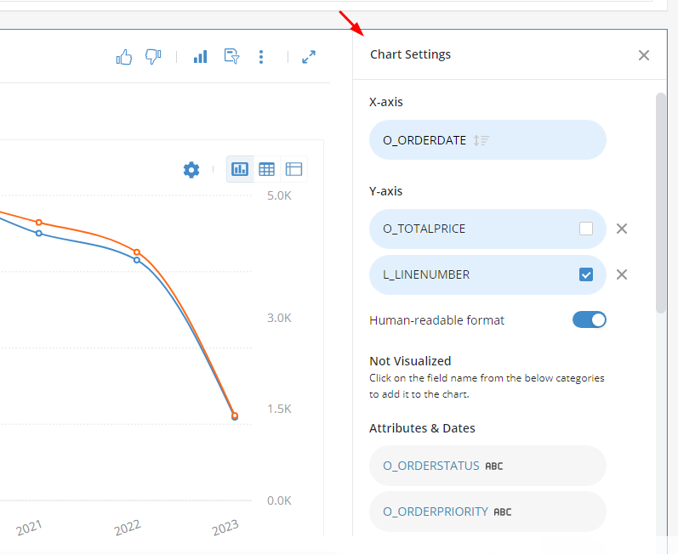This screenshot has height=554, width=678.
Task: Click the thumbs up icon
Action: pos(124,57)
